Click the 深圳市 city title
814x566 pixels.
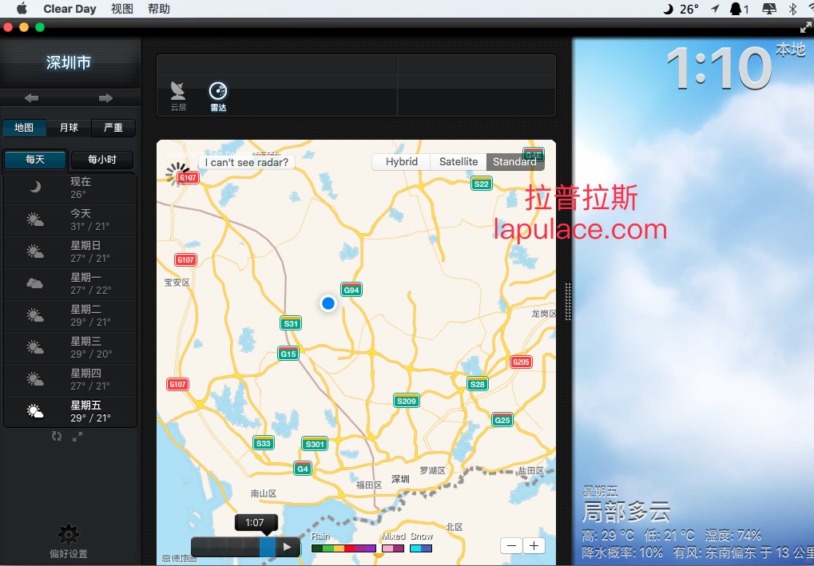[69, 62]
